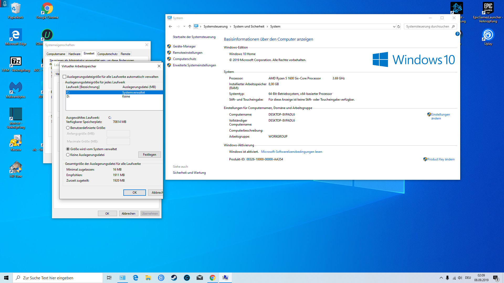Select Benutzerdefinierte Größe radio button

[68, 128]
